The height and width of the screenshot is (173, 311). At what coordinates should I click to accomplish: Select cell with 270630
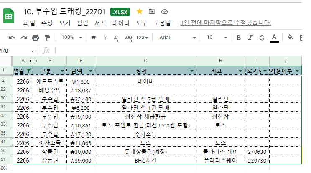pos(257,152)
